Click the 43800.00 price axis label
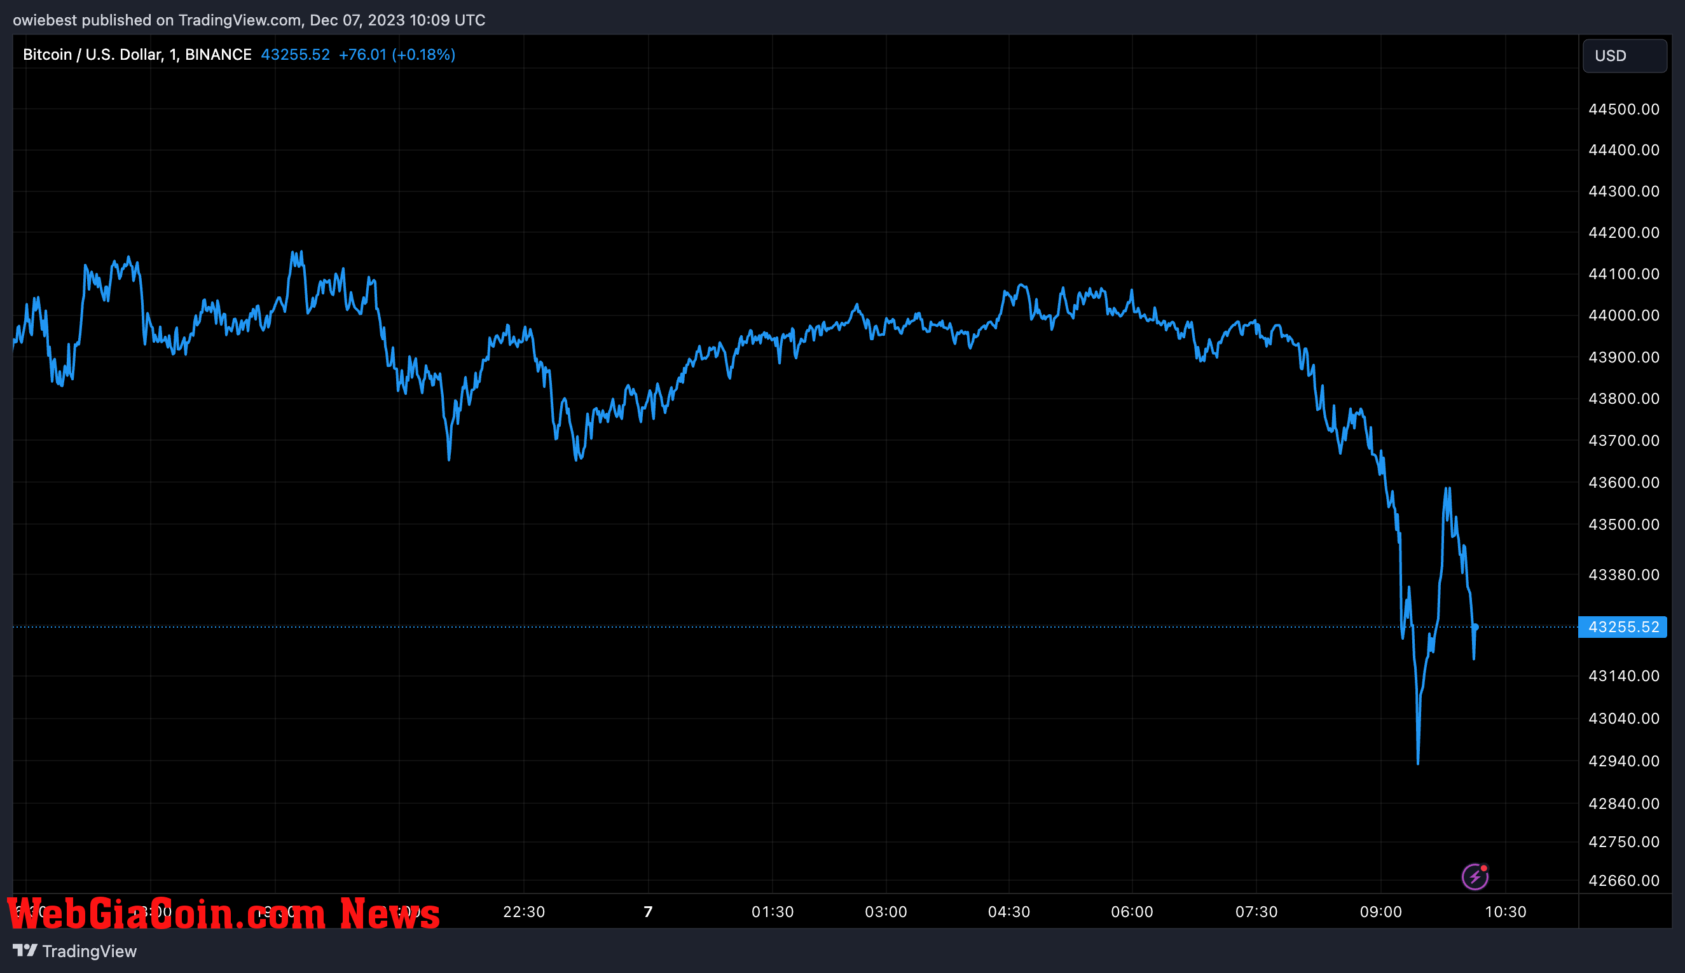Viewport: 1685px width, 973px height. (1623, 399)
